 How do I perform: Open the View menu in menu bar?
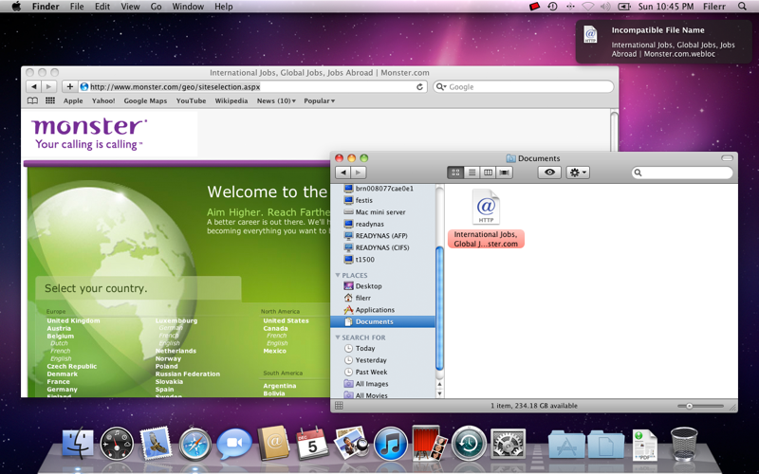130,7
